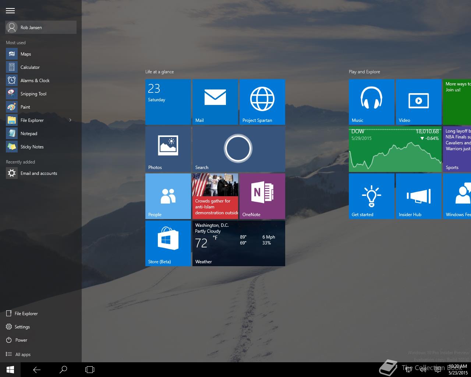Screen dimensions: 471x377
Task: Launch the OneNote tile
Action: click(262, 196)
